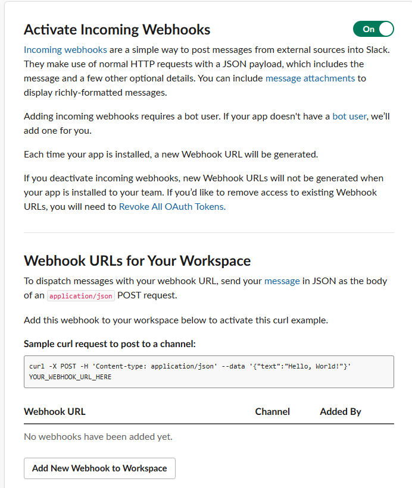Open the Incoming webhooks link
This screenshot has height=488, width=412.
[x=65, y=50]
